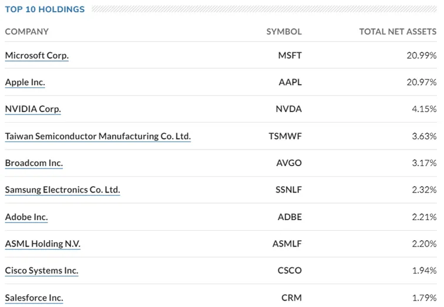This screenshot has width=444, height=307.
Task: Open the Broadcom Inc. company link
Action: [x=34, y=163]
